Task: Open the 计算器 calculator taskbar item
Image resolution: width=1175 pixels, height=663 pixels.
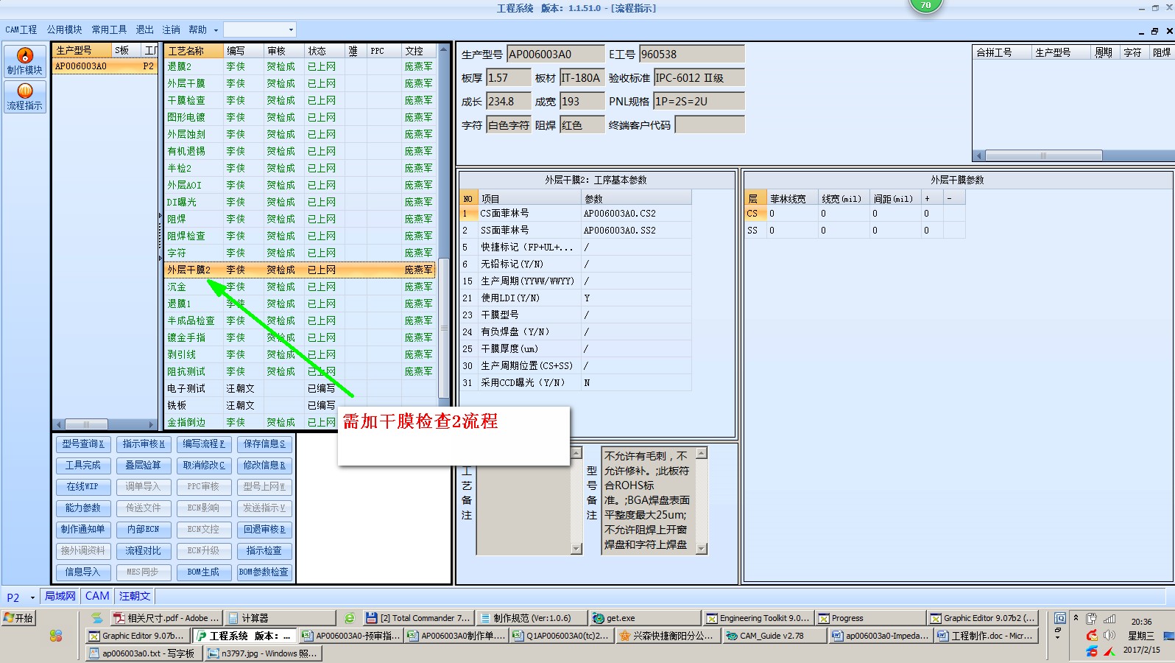Action: click(280, 618)
